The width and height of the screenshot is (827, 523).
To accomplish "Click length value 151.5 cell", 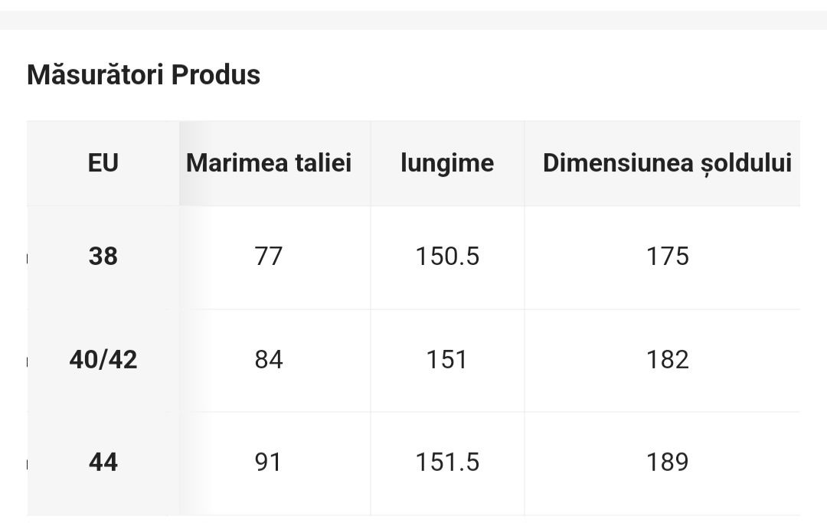I will coord(447,463).
